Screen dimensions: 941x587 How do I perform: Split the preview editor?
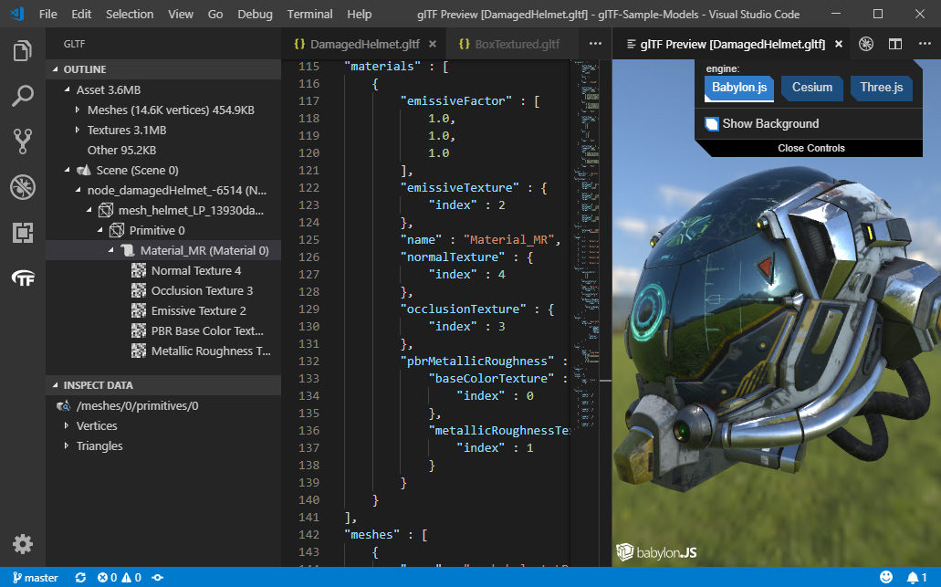[894, 44]
